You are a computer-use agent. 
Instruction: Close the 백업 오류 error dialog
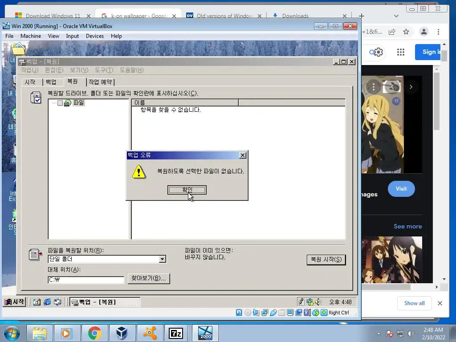243,155
